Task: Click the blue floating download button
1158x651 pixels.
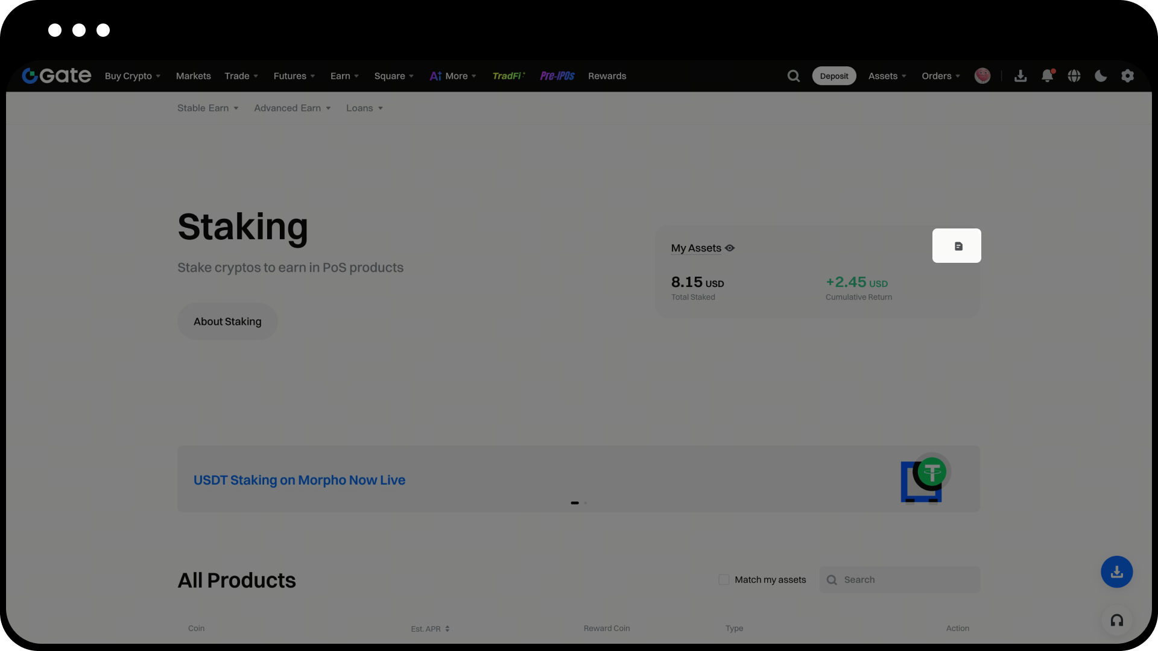Action: point(1117,572)
